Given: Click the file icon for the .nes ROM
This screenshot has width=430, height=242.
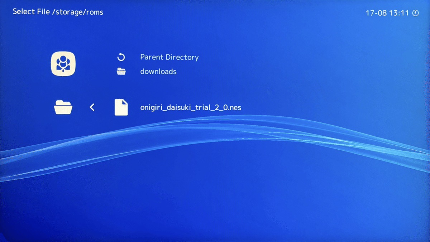Looking at the screenshot, I should pyautogui.click(x=121, y=107).
